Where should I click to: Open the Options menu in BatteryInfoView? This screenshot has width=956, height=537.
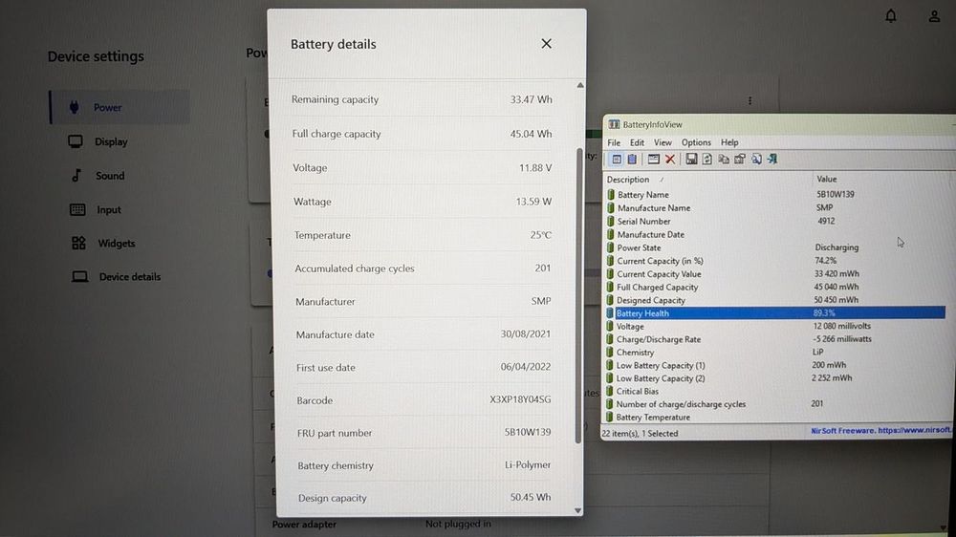(696, 142)
